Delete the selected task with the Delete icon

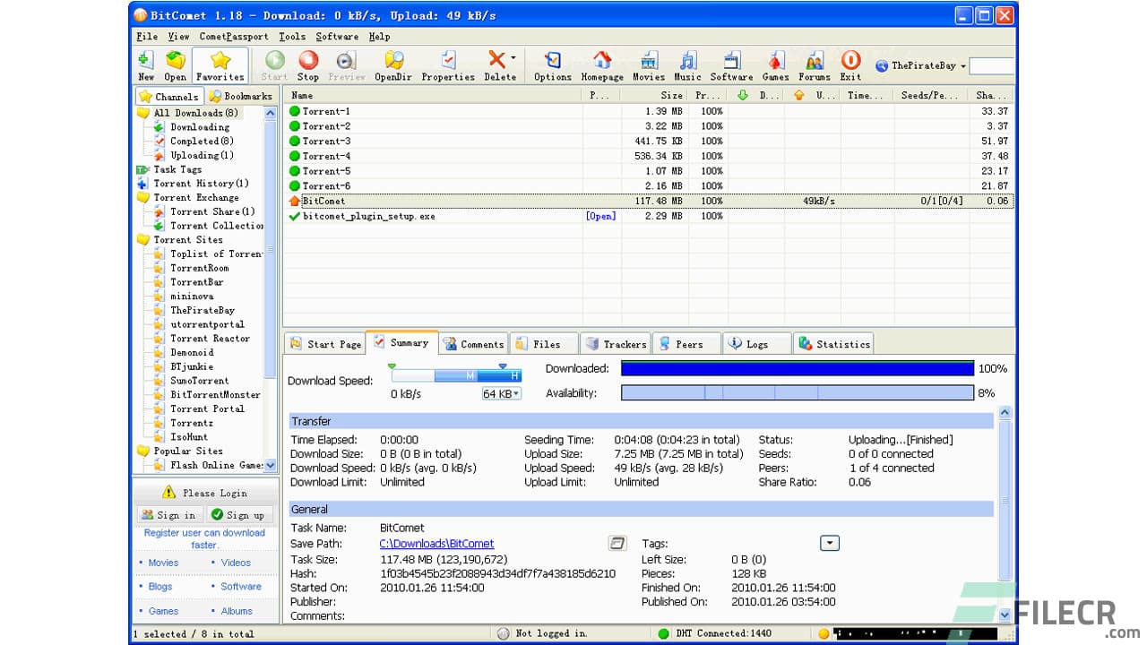(499, 64)
